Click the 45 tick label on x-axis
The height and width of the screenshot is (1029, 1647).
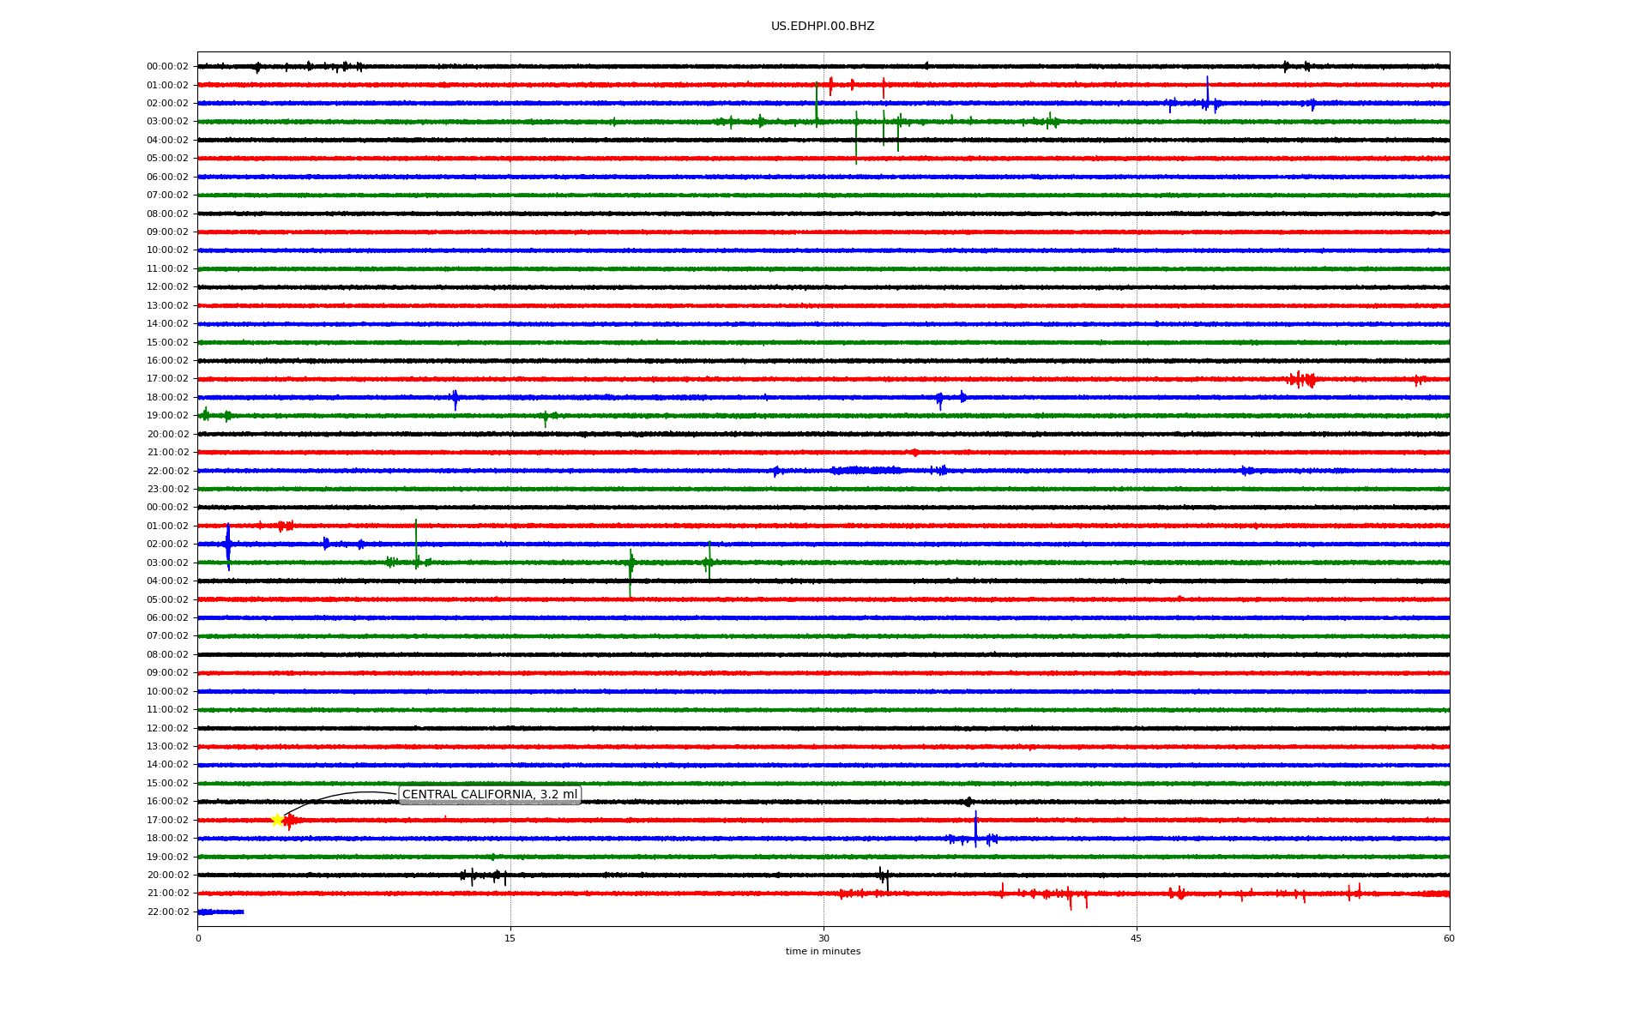1137,938
